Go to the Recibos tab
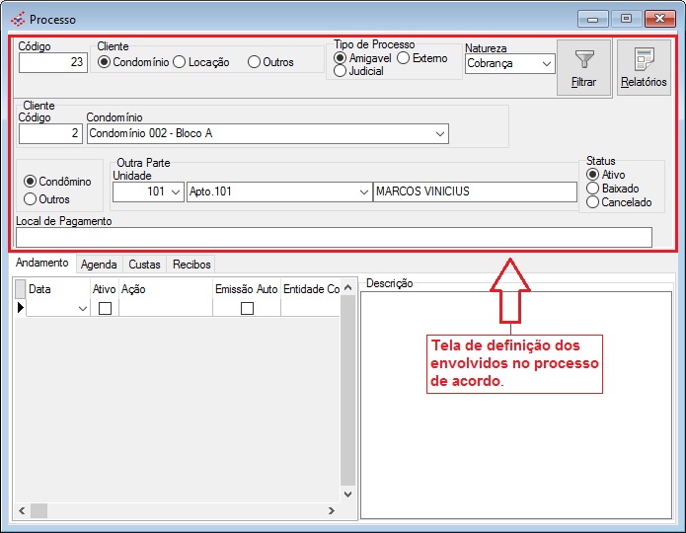686x533 pixels. click(191, 265)
